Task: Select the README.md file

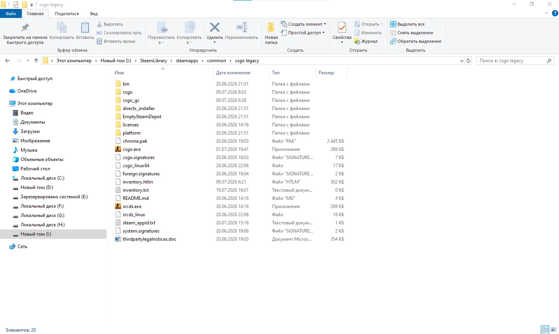Action: point(136,198)
